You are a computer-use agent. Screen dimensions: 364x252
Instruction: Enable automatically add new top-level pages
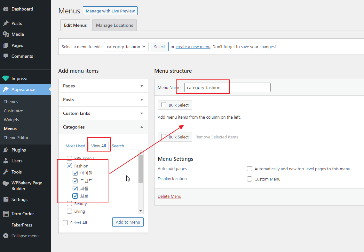click(x=249, y=169)
